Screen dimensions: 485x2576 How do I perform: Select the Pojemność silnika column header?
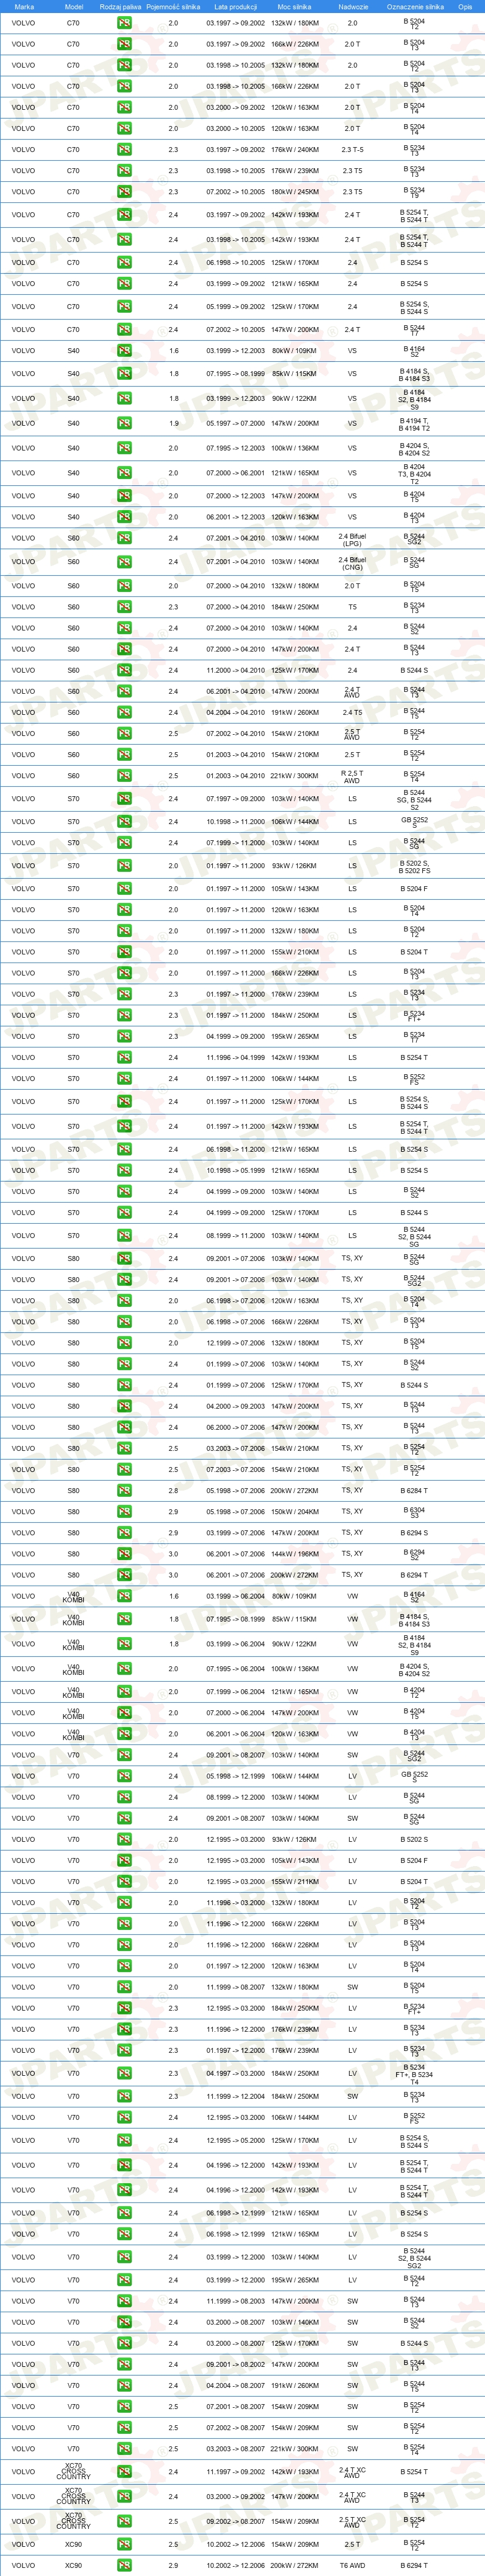[173, 6]
